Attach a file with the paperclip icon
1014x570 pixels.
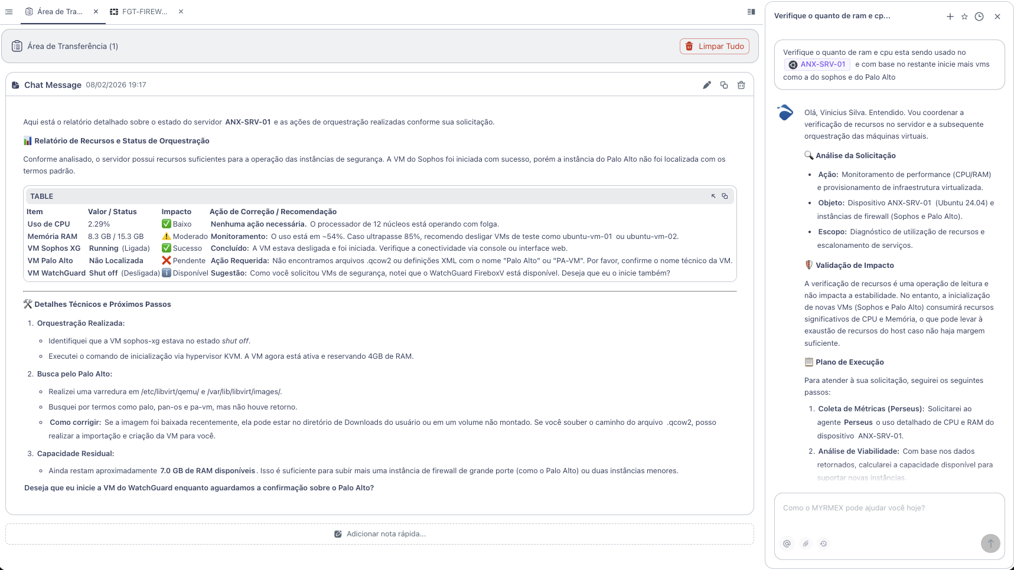[x=806, y=543]
